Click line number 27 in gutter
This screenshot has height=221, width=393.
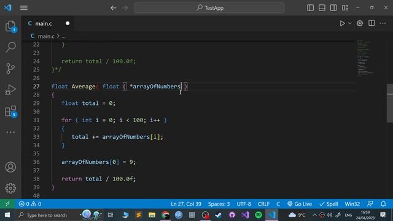[x=36, y=87]
